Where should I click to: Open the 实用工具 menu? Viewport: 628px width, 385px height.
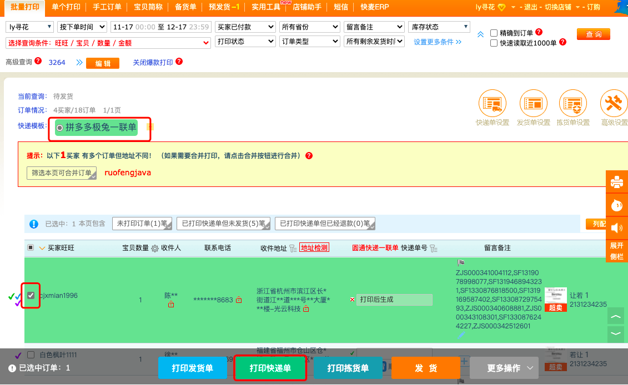265,7
